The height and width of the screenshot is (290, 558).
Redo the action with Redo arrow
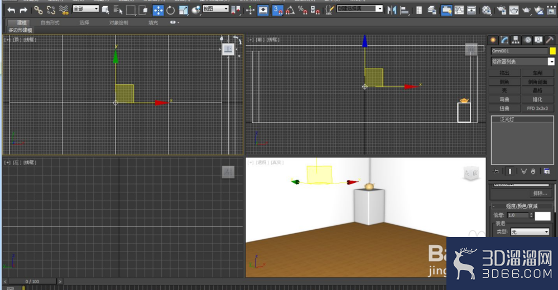[x=23, y=10]
